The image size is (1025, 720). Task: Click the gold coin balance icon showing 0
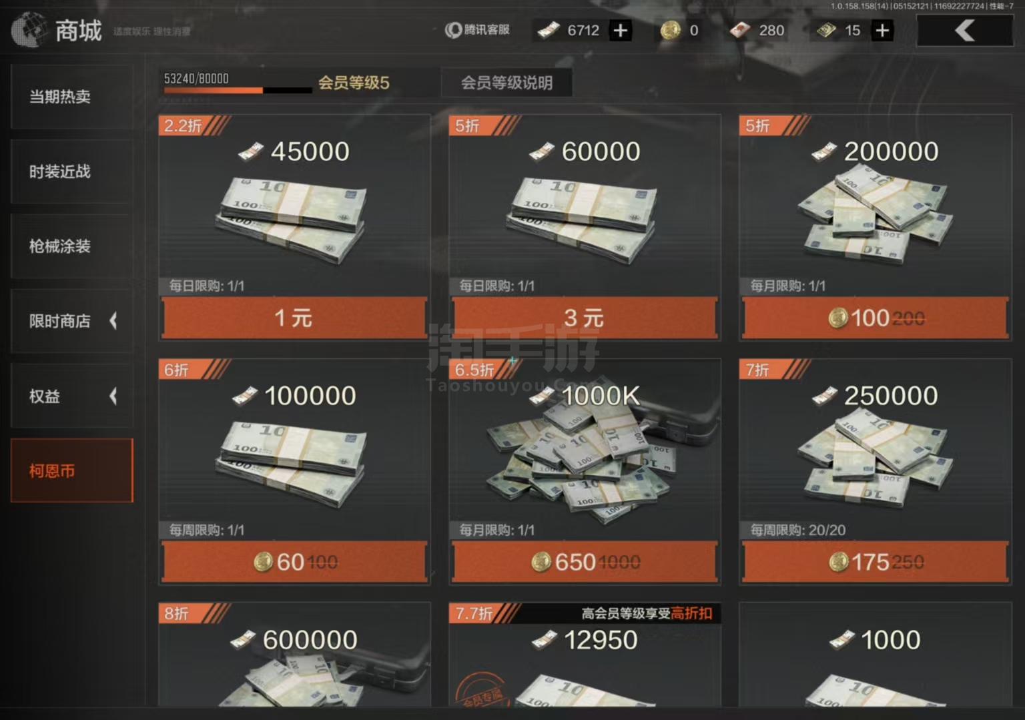click(670, 30)
